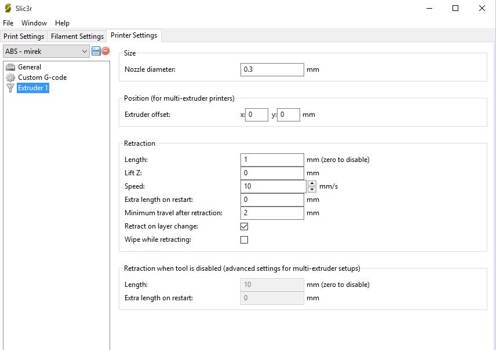Open the File menu

coord(8,23)
